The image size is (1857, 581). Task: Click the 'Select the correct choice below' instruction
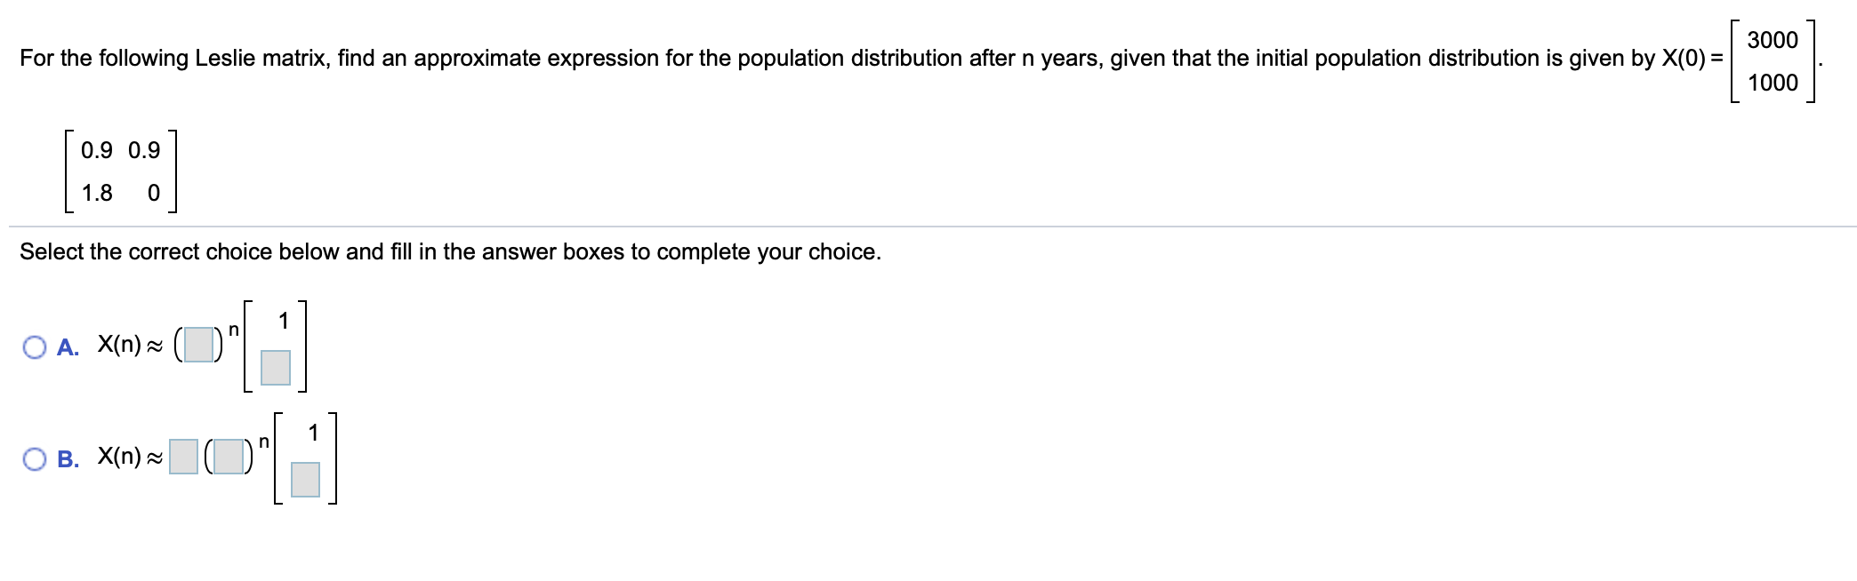coord(450,252)
